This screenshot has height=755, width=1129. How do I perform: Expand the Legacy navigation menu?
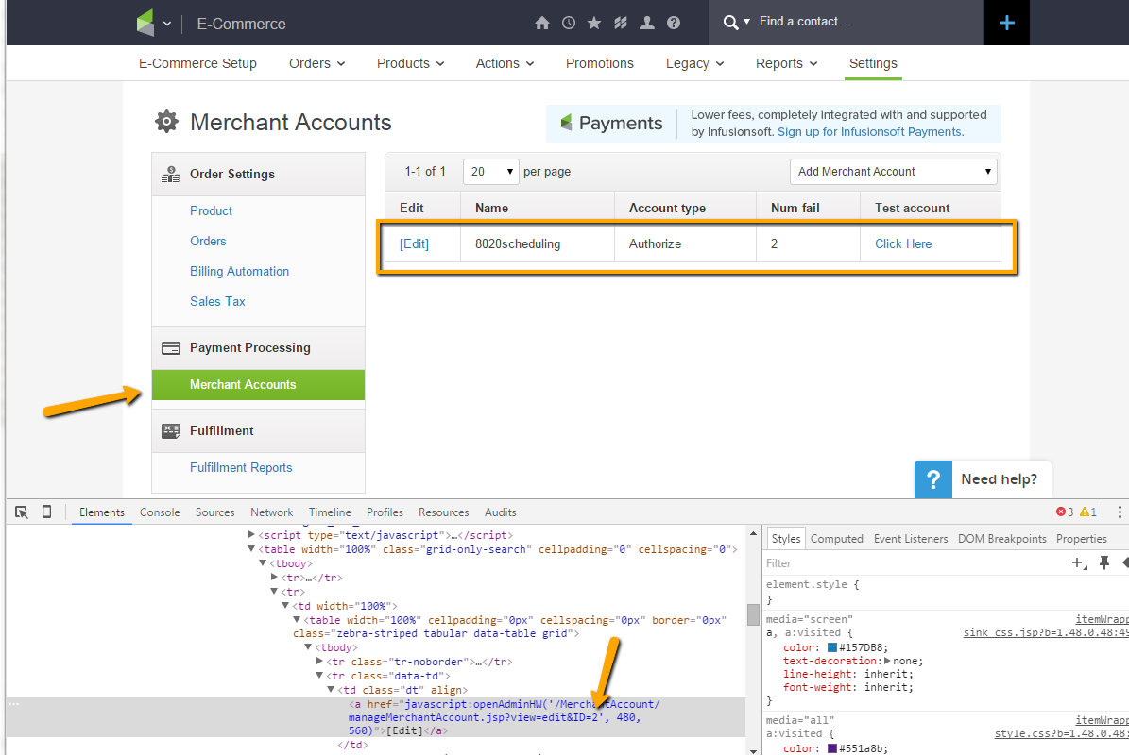pos(694,63)
